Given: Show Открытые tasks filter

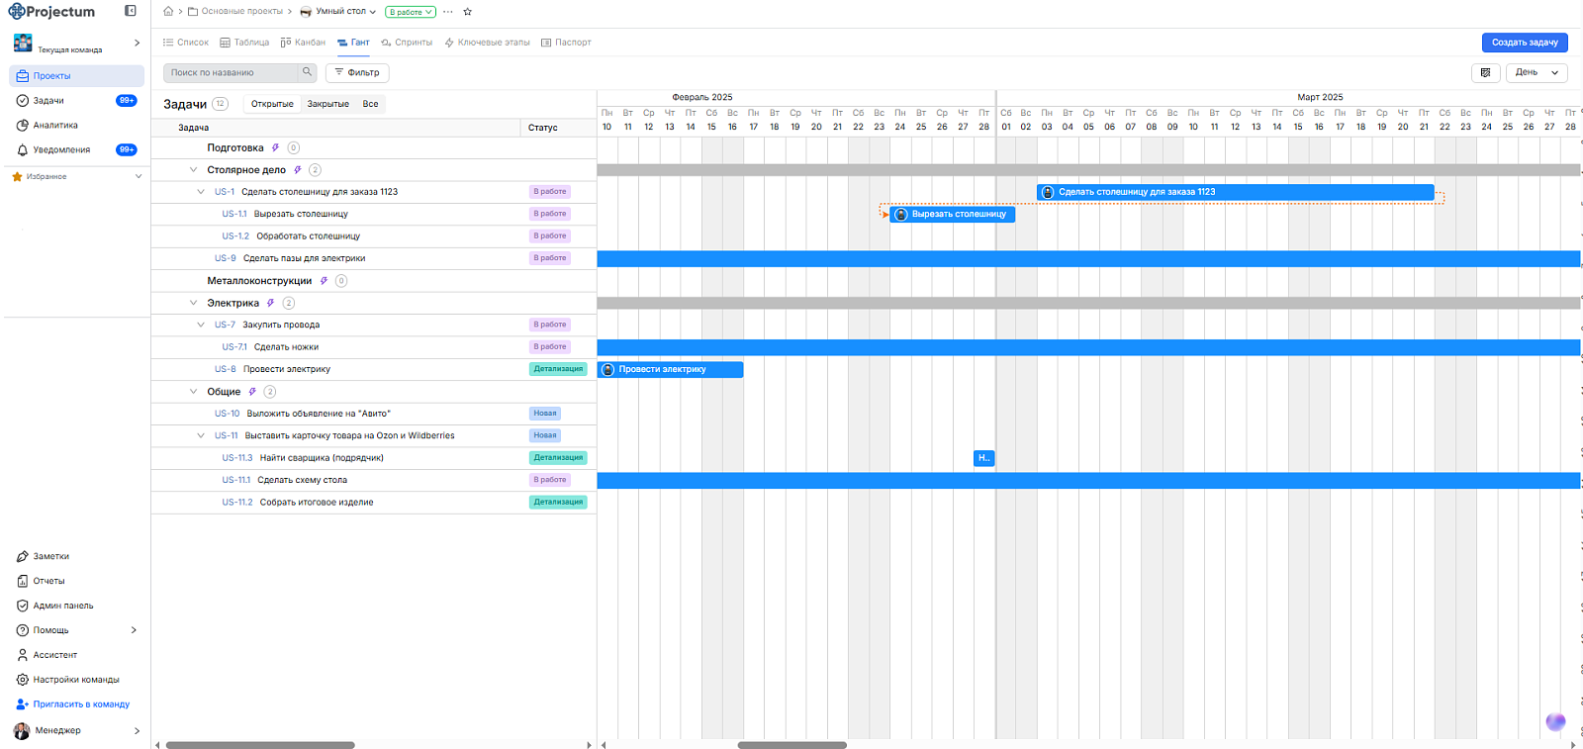Looking at the screenshot, I should pos(272,104).
